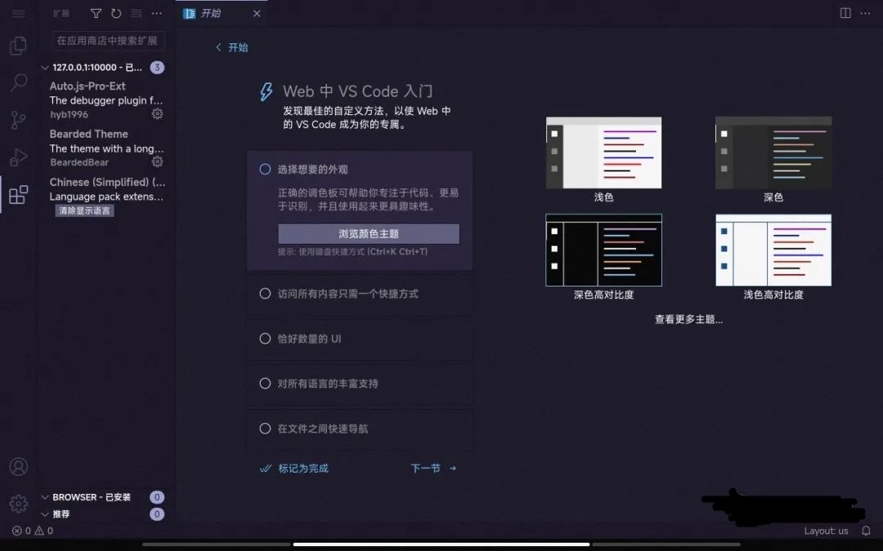The width and height of the screenshot is (883, 551).
Task: Open the hamburger application menu
Action: click(18, 14)
